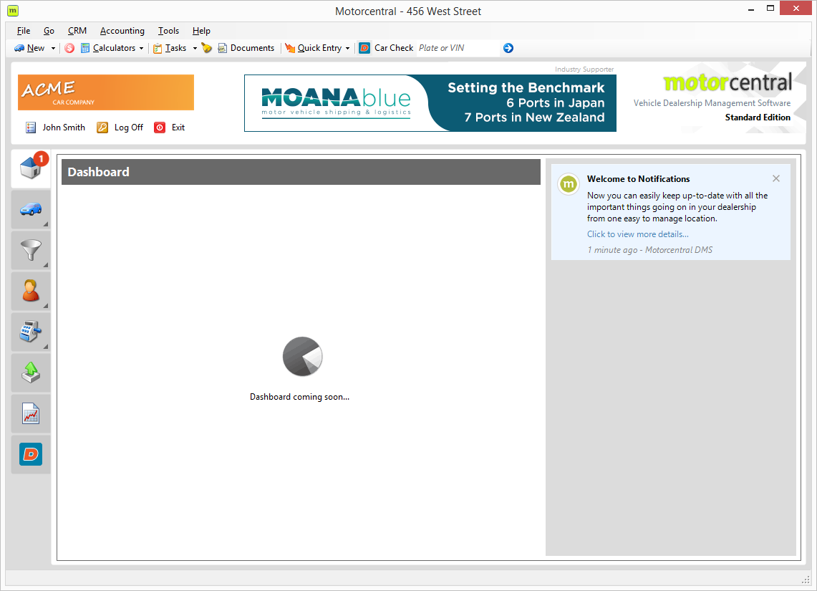This screenshot has width=817, height=591.
Task: Open the funnel Leads sidebar section
Action: coord(31,250)
